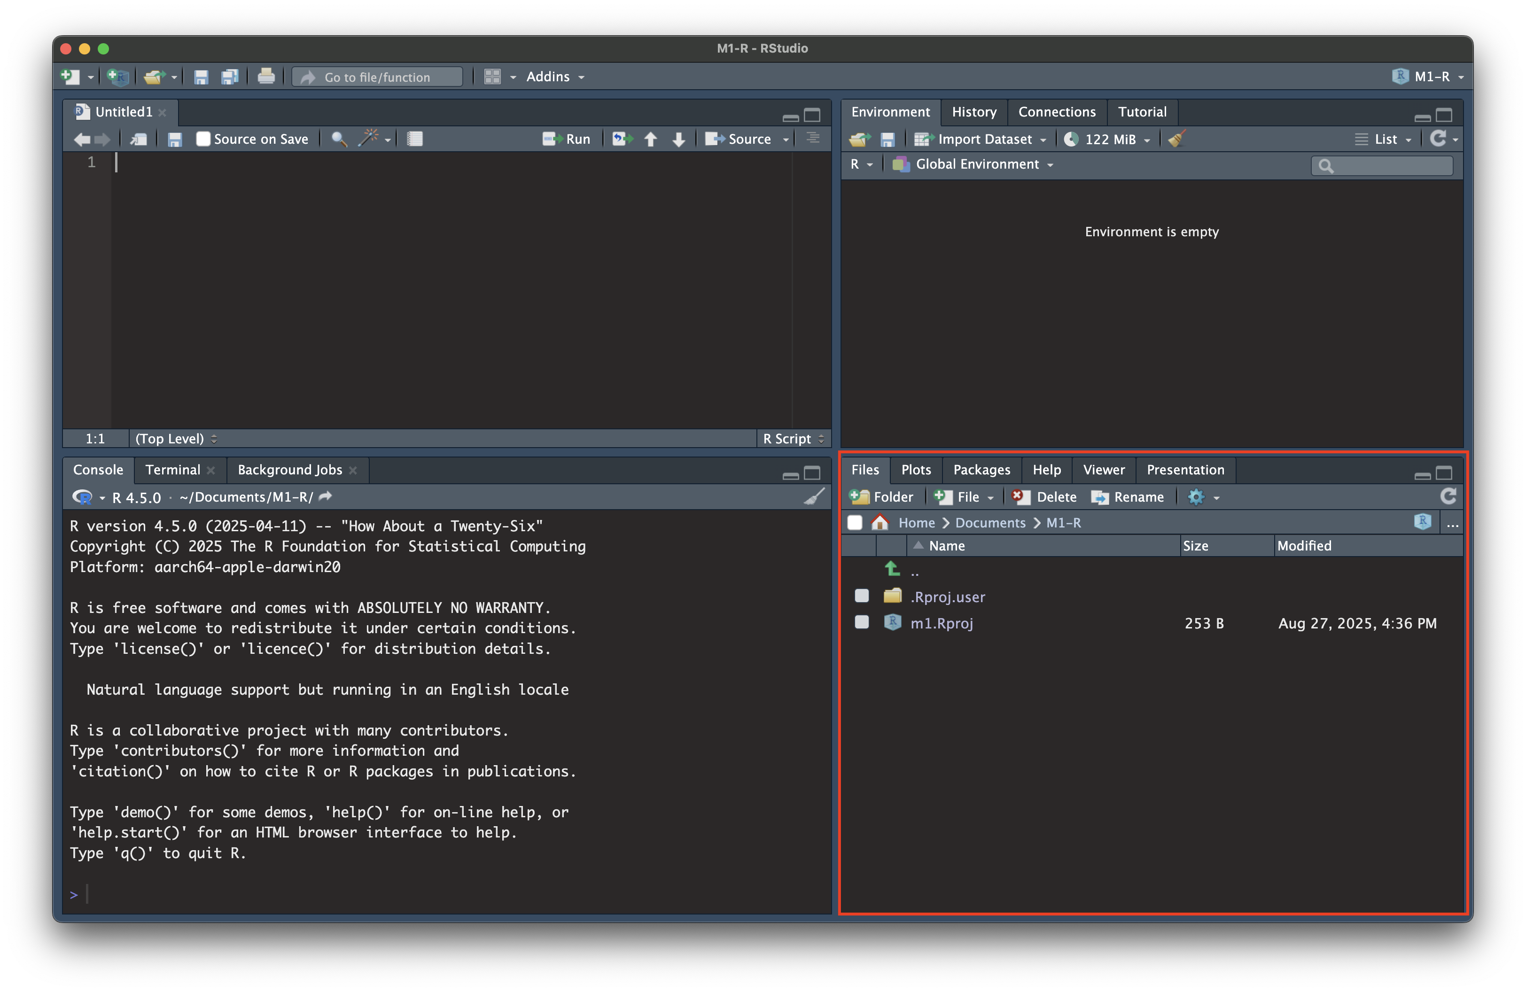Save the Untitled1 script using editor save icon
This screenshot has width=1526, height=992.
(174, 139)
